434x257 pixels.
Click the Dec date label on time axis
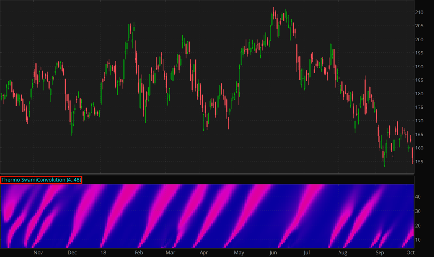pyautogui.click(x=72, y=252)
